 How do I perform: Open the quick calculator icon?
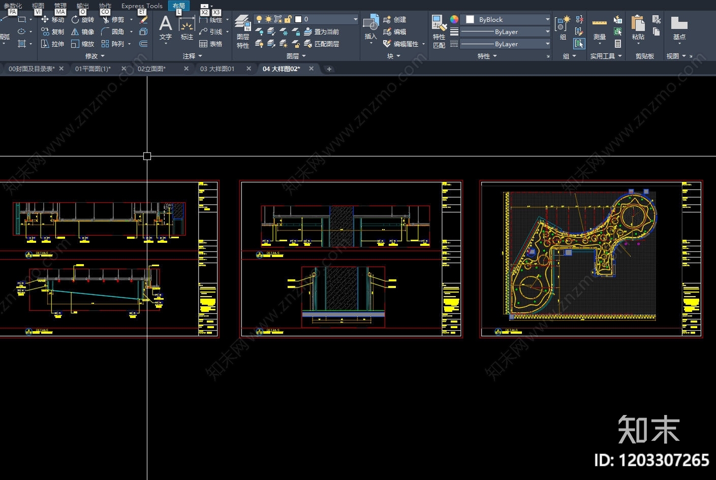(618, 44)
